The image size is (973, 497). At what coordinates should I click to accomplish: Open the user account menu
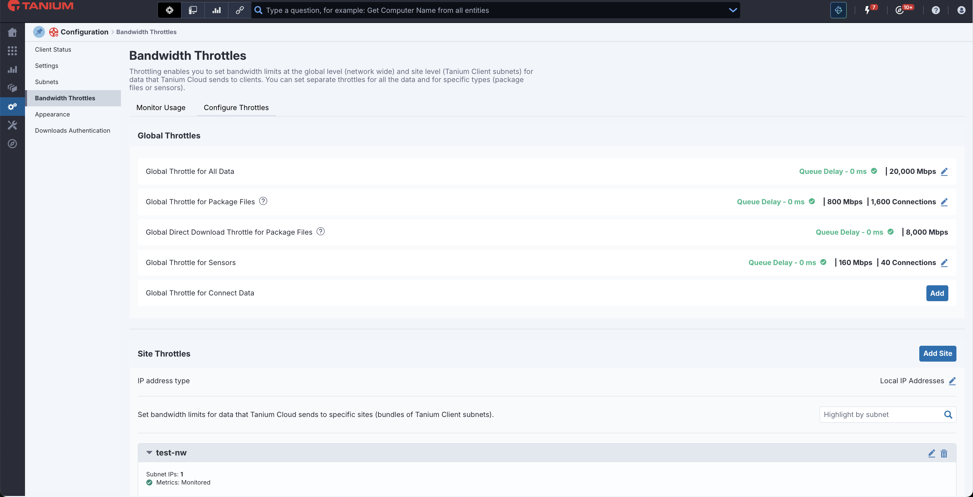961,10
